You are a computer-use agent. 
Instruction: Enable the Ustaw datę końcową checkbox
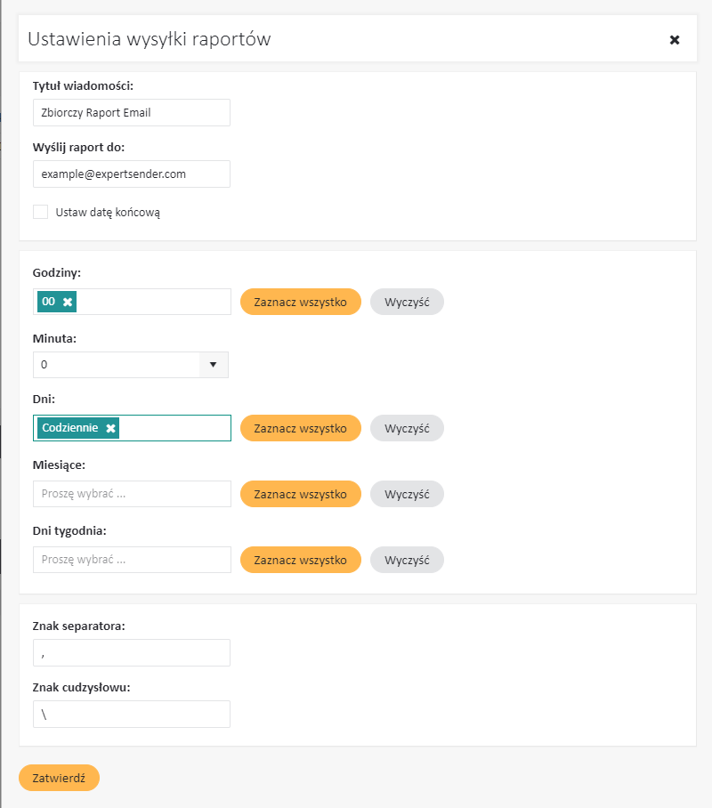(x=41, y=212)
